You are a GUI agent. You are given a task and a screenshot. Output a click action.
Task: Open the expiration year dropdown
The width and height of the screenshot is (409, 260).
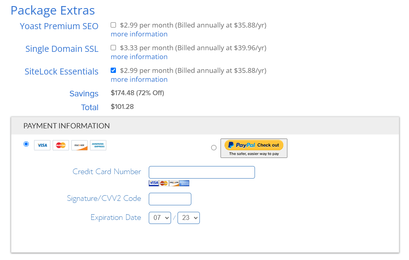click(x=188, y=217)
